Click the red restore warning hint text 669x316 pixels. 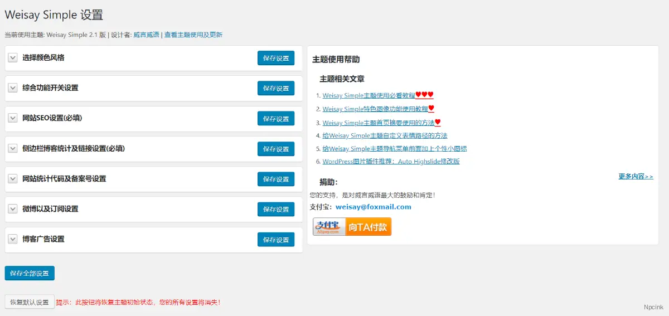point(139,302)
